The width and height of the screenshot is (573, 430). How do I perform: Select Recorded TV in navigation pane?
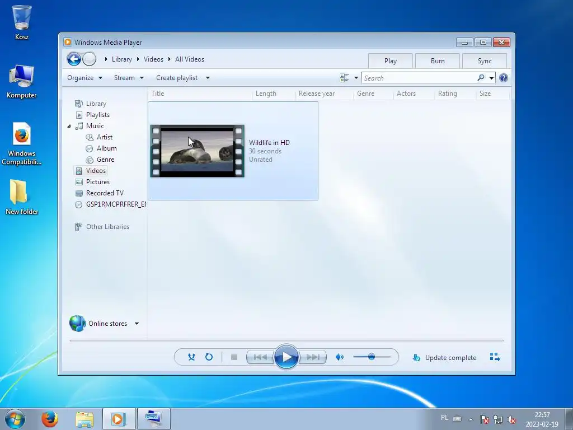105,193
